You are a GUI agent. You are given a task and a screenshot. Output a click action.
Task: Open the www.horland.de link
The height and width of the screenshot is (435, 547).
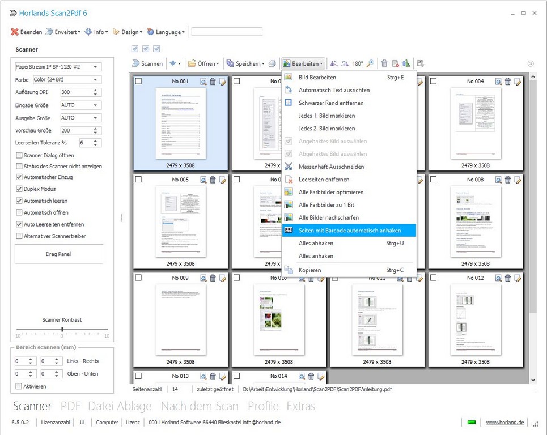505,422
